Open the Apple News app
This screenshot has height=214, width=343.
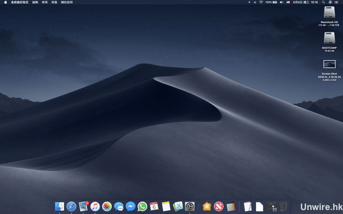point(219,207)
